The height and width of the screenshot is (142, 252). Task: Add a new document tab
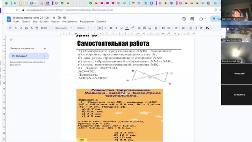click(45, 48)
